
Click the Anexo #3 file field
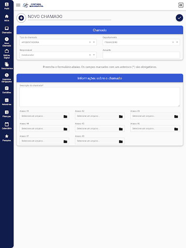pos(155,116)
